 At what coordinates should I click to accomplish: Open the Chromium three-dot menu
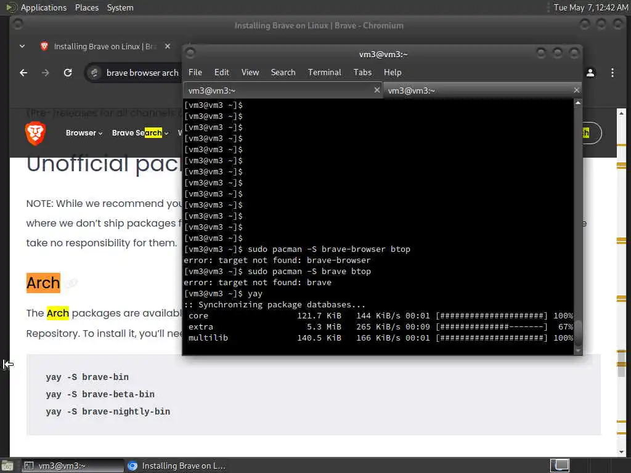click(x=613, y=73)
